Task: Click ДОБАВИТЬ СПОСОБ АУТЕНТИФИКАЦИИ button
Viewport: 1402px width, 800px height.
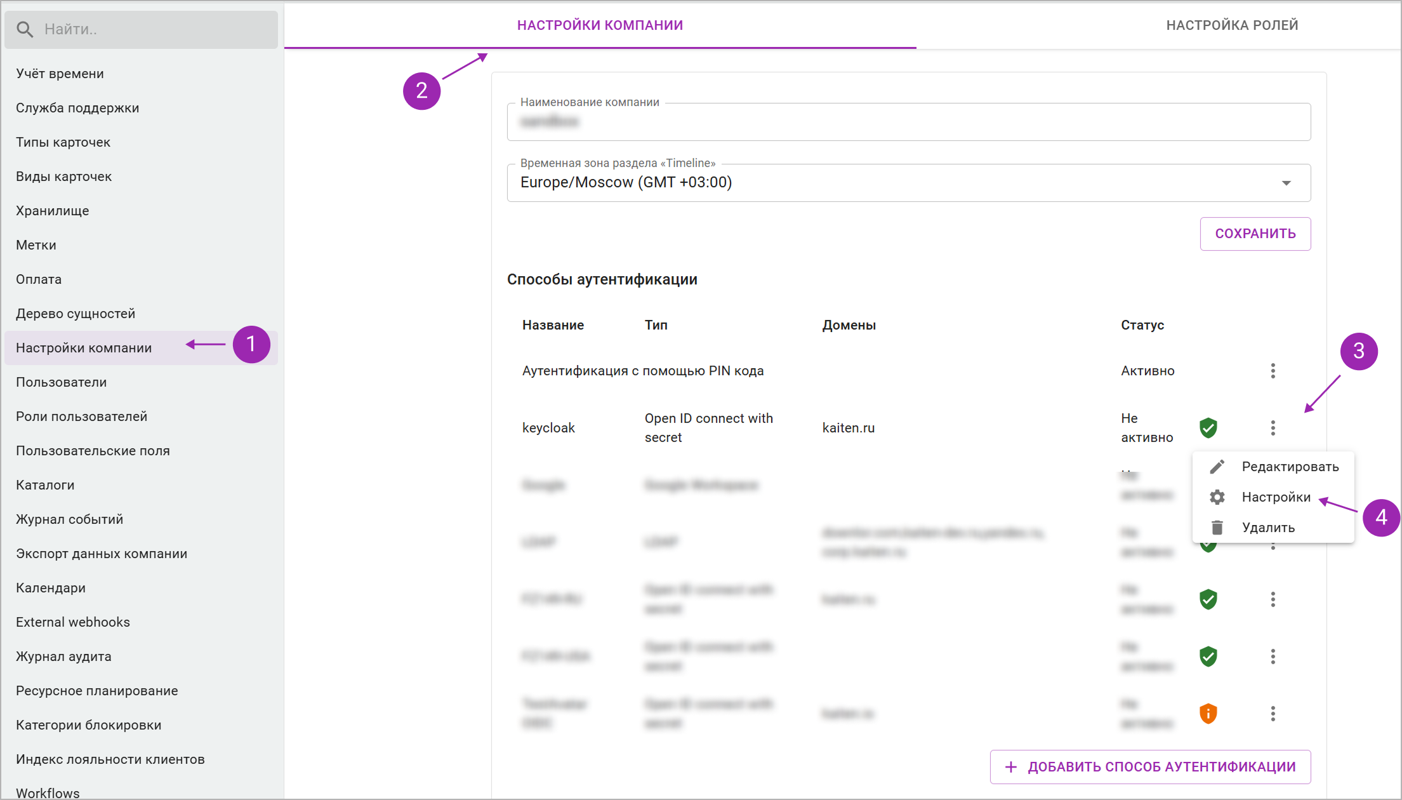Action: coord(1150,767)
